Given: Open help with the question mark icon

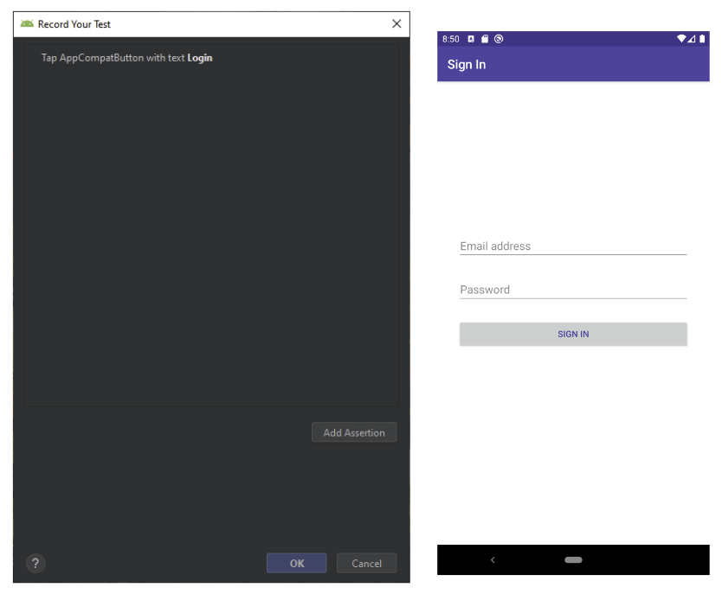Looking at the screenshot, I should pos(35,563).
